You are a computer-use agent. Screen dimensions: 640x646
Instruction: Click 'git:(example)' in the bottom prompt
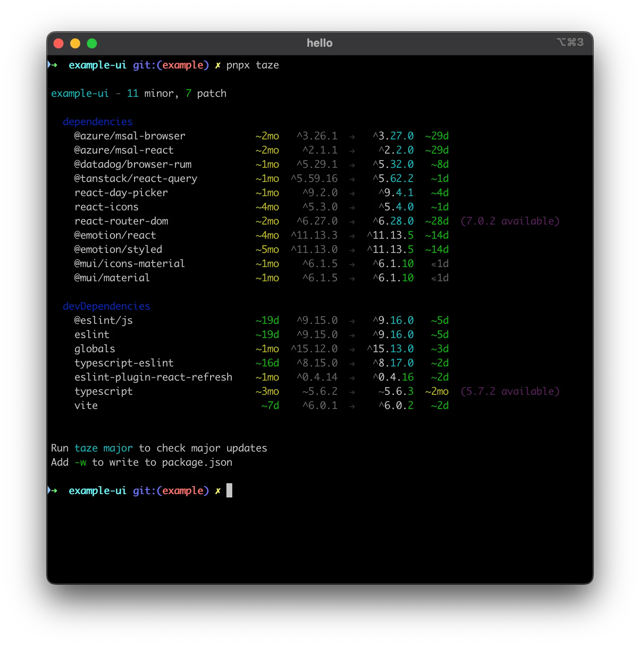point(171,491)
